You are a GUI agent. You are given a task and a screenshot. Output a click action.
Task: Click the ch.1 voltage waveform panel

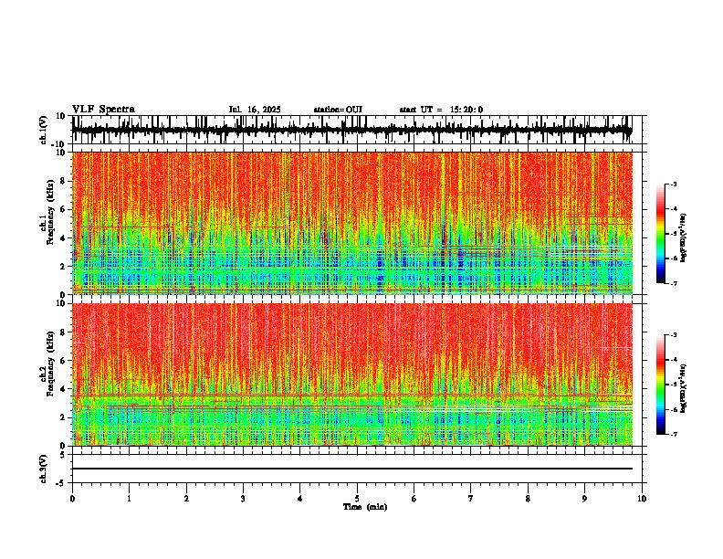click(x=359, y=130)
